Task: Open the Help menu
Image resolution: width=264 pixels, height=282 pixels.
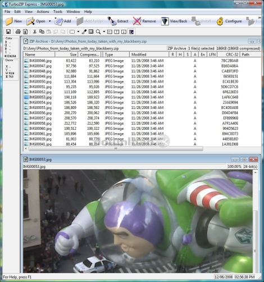Action: click(x=88, y=12)
